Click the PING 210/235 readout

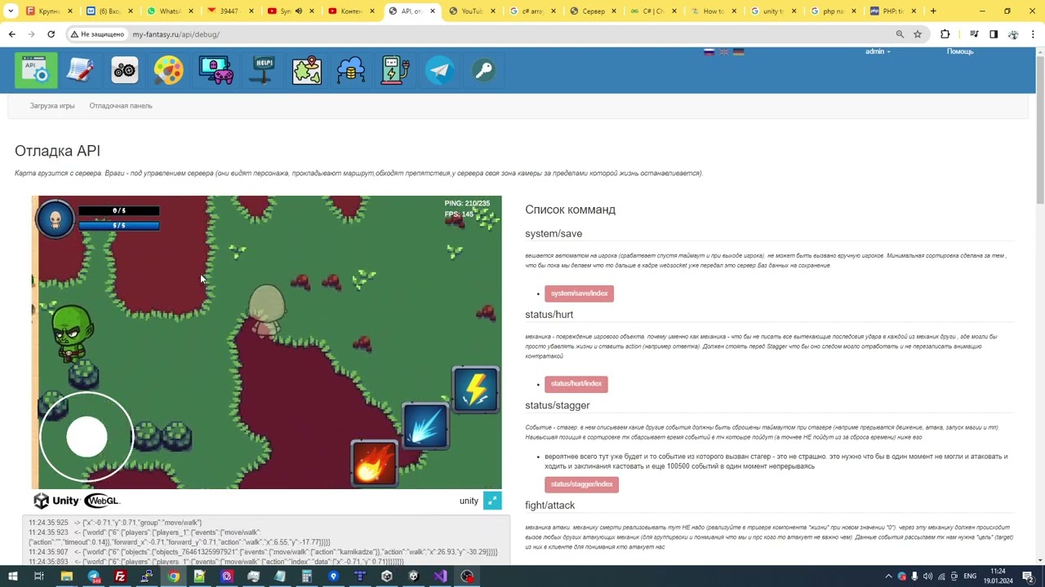(x=467, y=203)
